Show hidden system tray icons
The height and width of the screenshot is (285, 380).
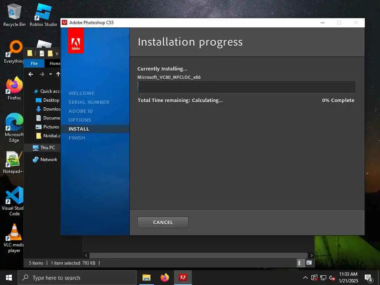coord(305,278)
